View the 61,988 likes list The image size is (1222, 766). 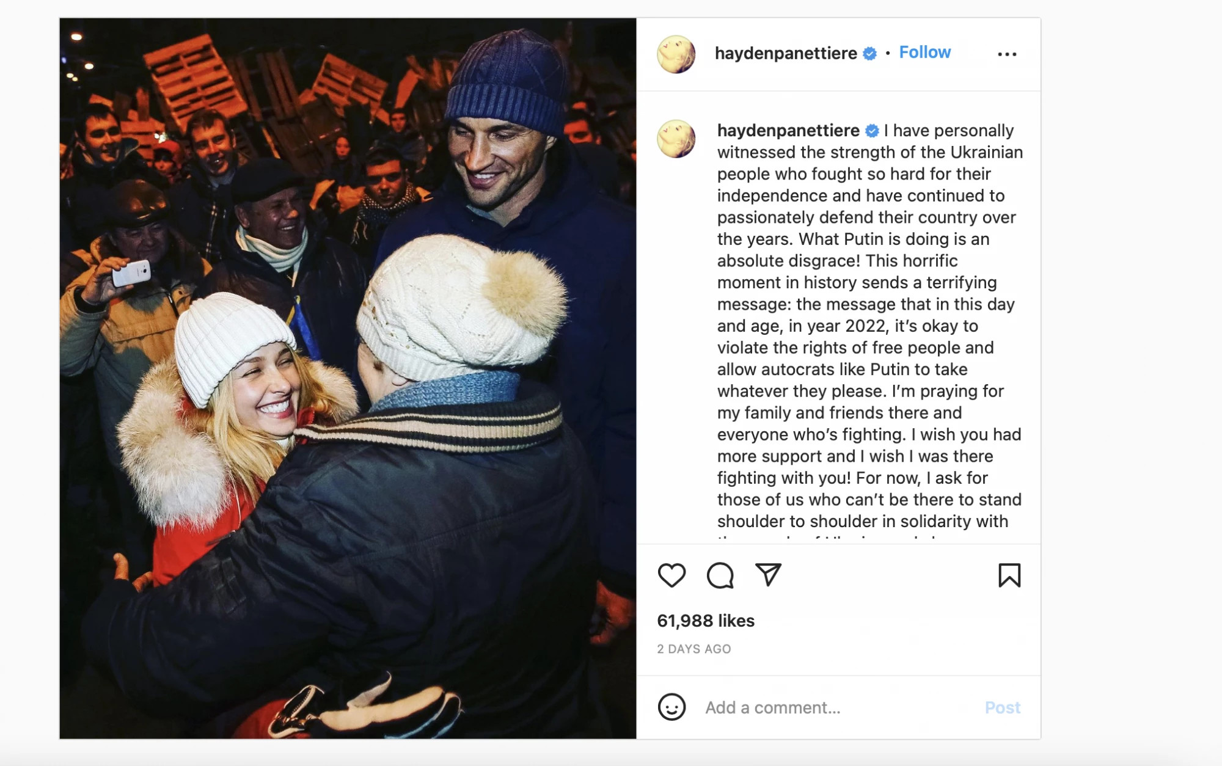pyautogui.click(x=706, y=621)
